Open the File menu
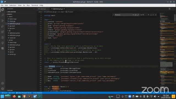Viewport: 176px width, 99px height. pos(2,5)
